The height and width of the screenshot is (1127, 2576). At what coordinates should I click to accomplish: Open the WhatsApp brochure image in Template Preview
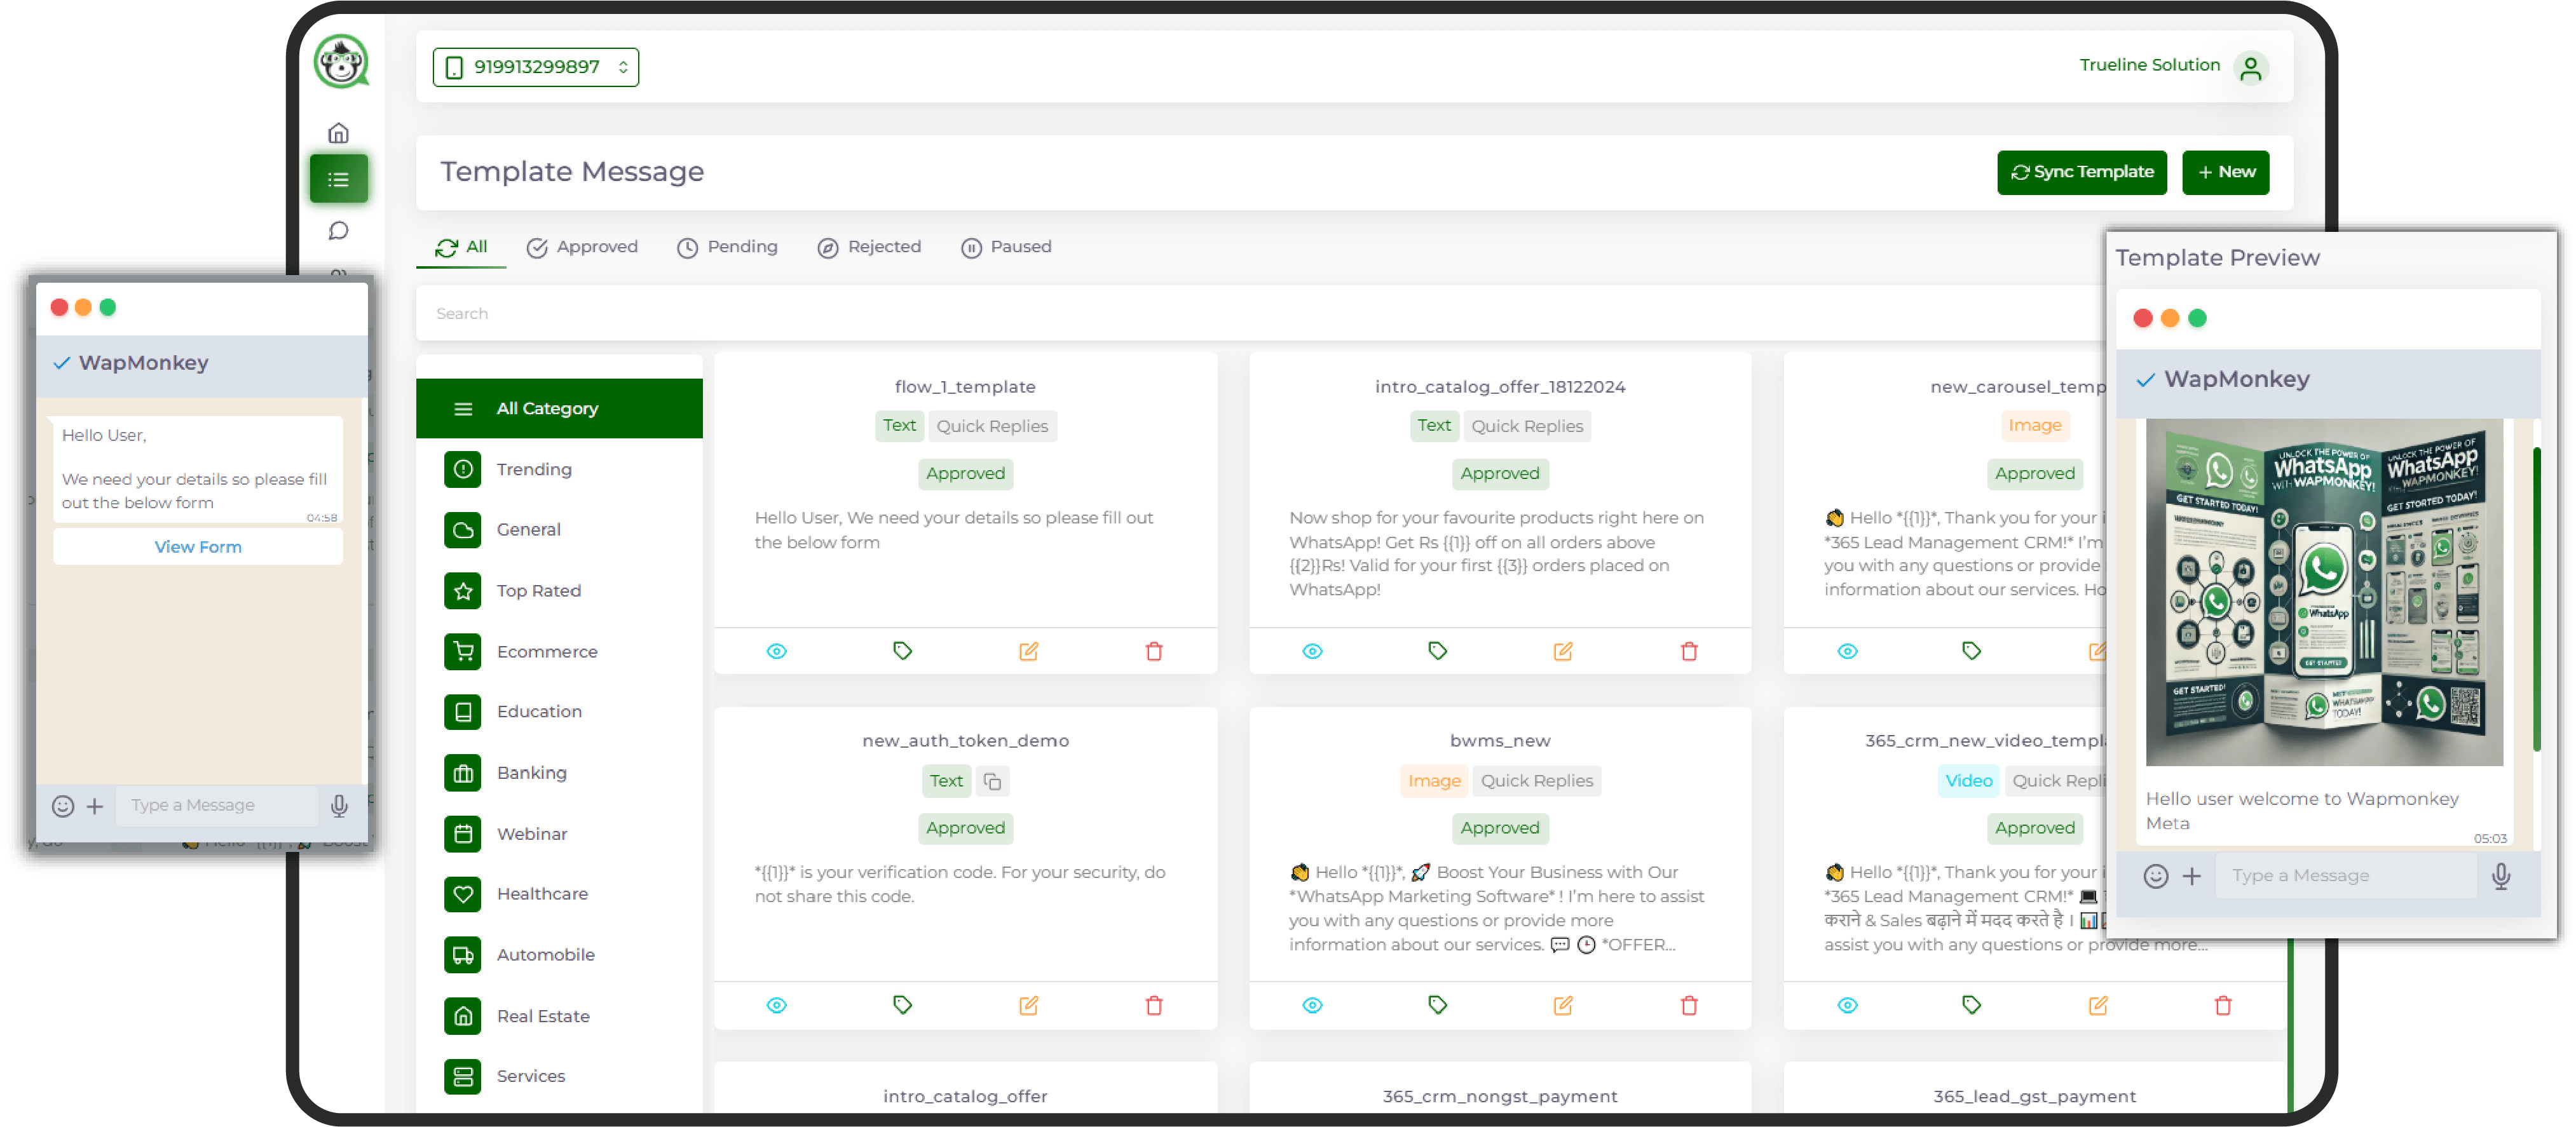[2324, 593]
